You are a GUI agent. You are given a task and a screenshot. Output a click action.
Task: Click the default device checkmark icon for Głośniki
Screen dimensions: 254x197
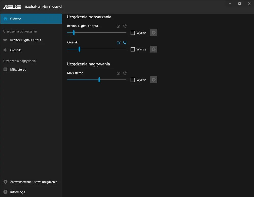(118, 43)
